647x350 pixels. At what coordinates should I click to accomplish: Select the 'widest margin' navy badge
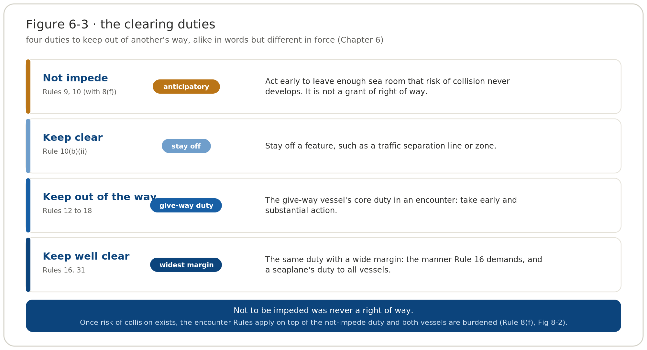coord(186,265)
